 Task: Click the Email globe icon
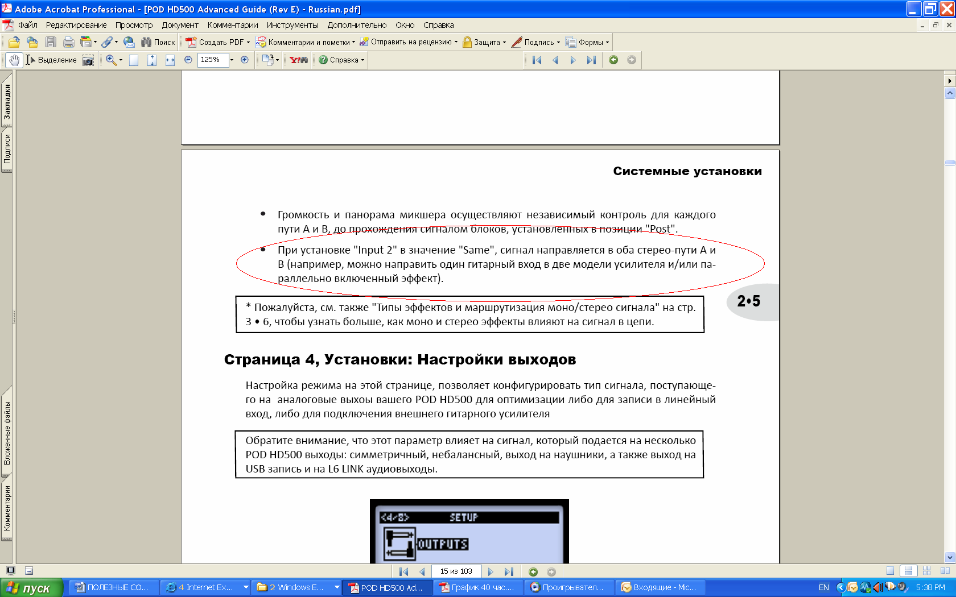pos(129,42)
